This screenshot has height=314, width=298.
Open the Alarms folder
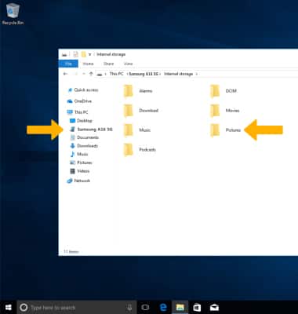click(x=138, y=91)
